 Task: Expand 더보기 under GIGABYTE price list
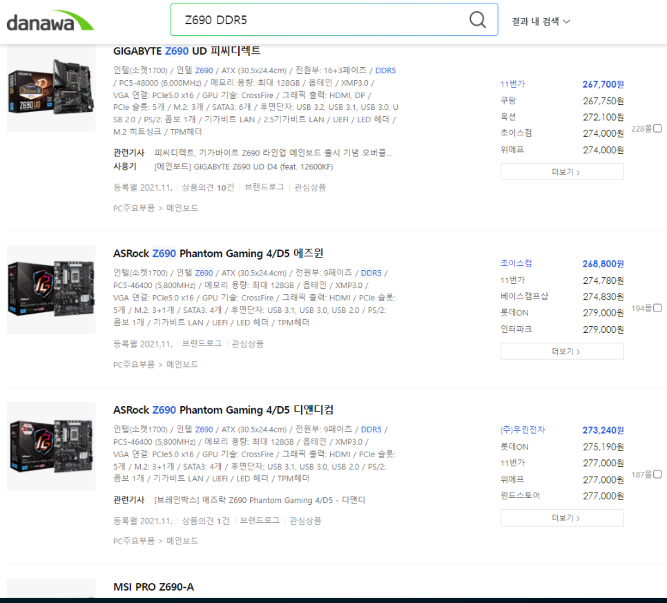562,172
